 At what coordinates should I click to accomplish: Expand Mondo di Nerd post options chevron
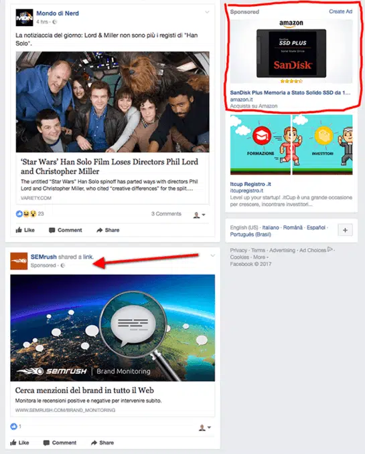pyautogui.click(x=207, y=12)
